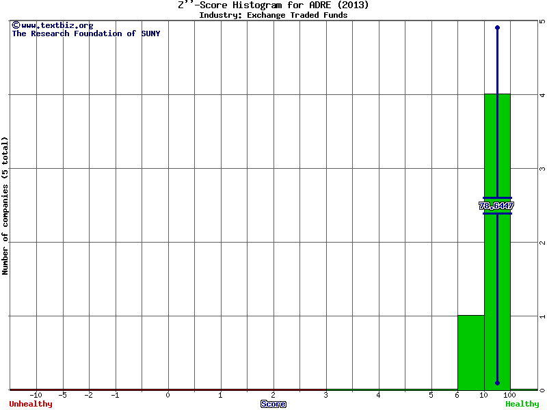Click the bottom dot of blue marker line
This screenshot has width=547, height=410.
[497, 383]
